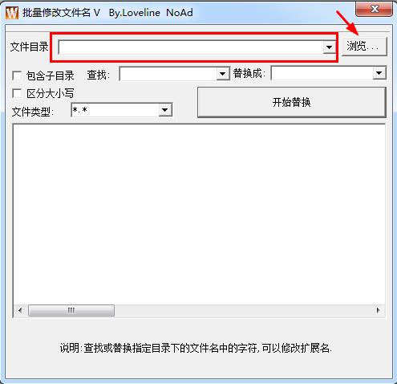
Task: Click inside the 文件目录 directory text field
Action: 191,47
